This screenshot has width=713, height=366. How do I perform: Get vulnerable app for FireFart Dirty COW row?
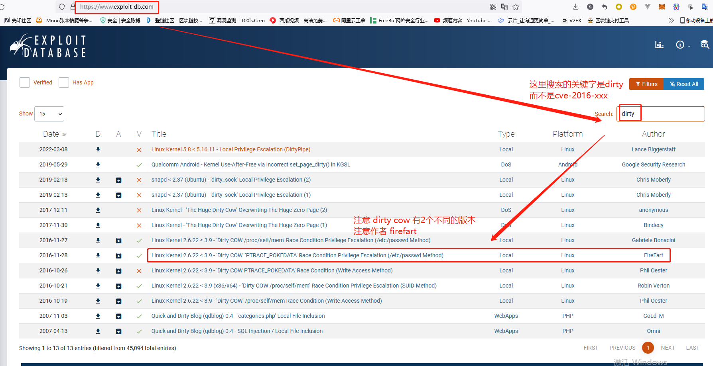[x=118, y=256]
